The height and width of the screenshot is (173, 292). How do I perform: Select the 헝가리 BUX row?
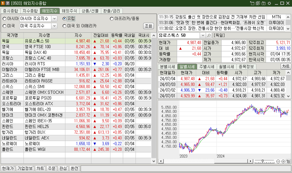coord(76,132)
